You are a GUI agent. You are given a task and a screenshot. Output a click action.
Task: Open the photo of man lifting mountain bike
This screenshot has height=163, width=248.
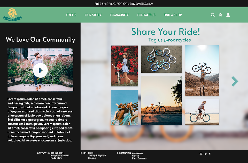pyautogui.click(x=202, y=70)
